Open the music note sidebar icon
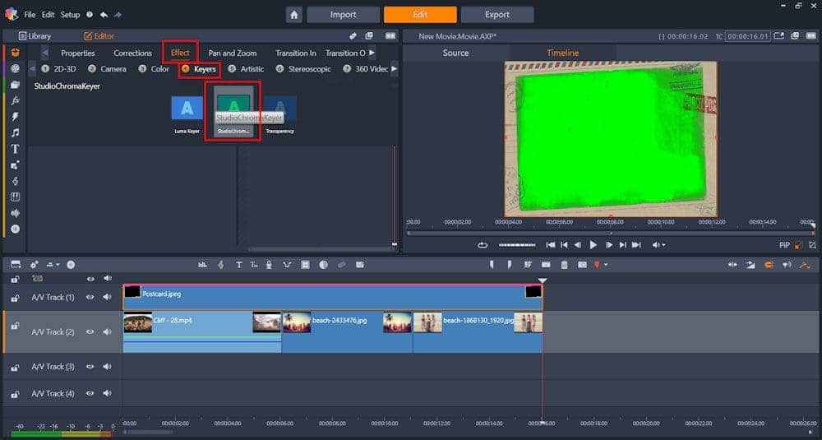This screenshot has width=822, height=440. tap(15, 132)
